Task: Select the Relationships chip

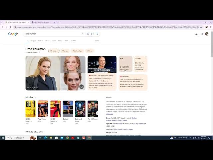Action: pos(77,51)
